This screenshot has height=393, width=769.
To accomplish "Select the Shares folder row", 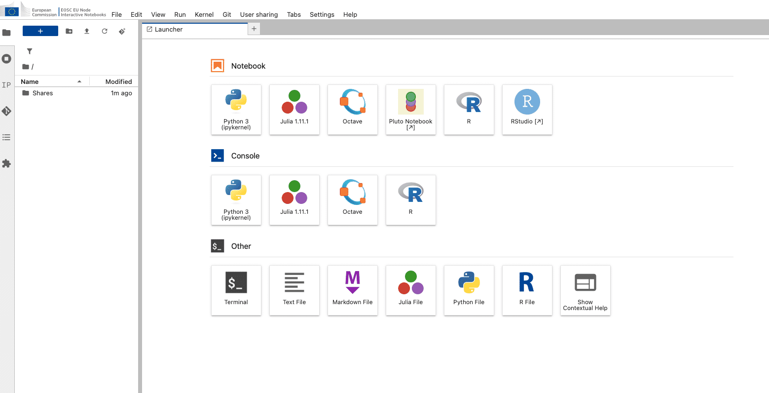I will 76,93.
